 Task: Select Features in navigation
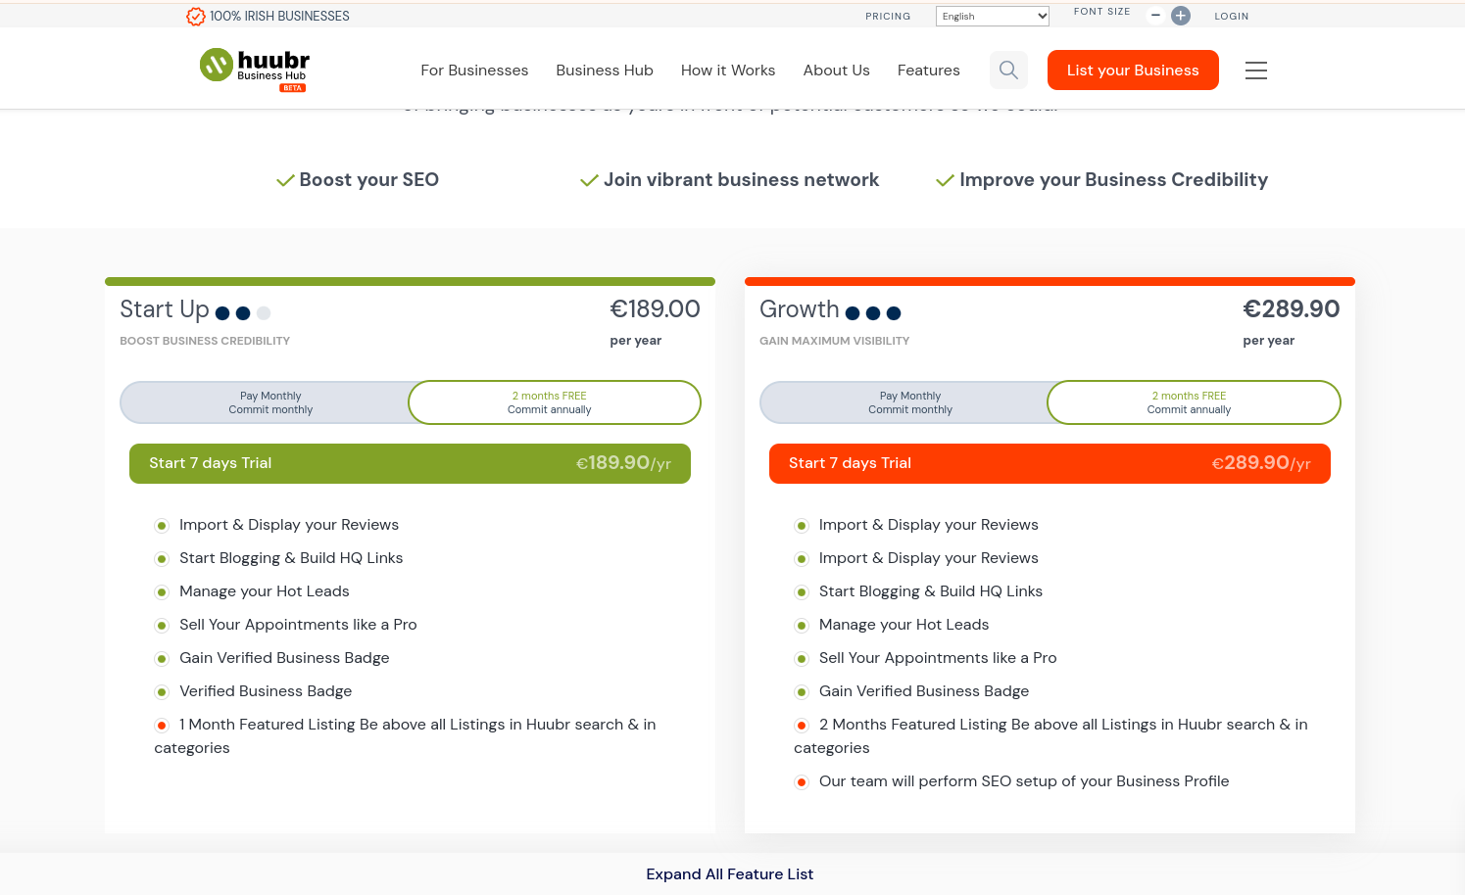tap(929, 71)
